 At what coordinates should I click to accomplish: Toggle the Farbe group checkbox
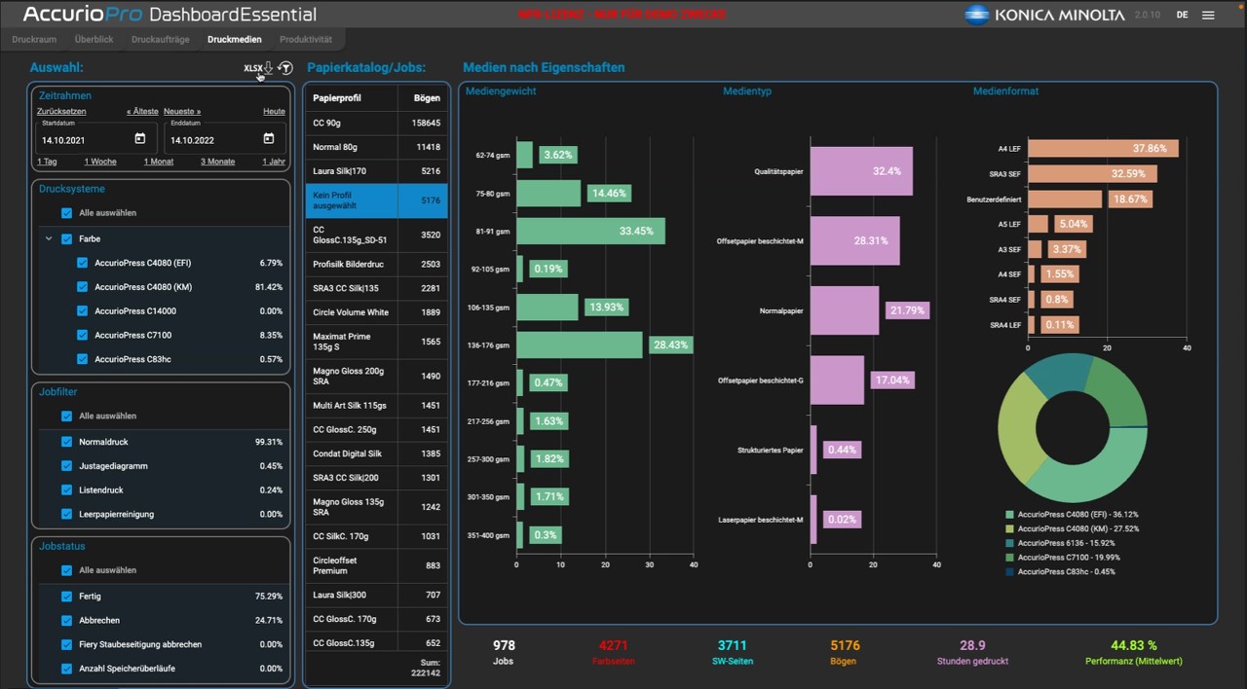point(66,238)
